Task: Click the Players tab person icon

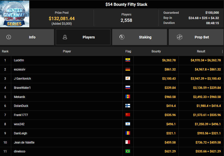Action: (65, 37)
